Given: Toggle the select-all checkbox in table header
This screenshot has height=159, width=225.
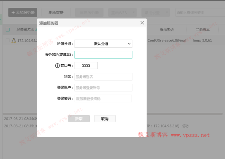Looking at the screenshot, I should click(x=8, y=30).
